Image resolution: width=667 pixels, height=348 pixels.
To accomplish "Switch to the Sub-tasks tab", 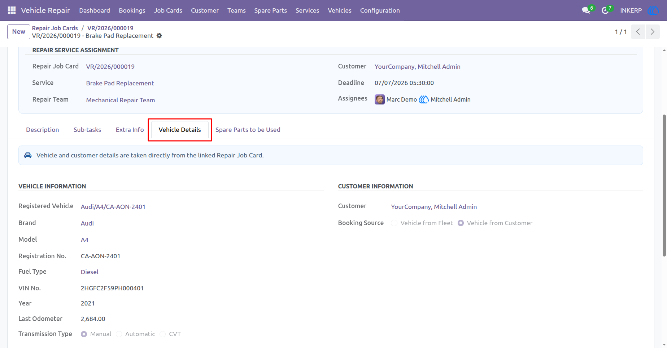I will click(x=87, y=130).
